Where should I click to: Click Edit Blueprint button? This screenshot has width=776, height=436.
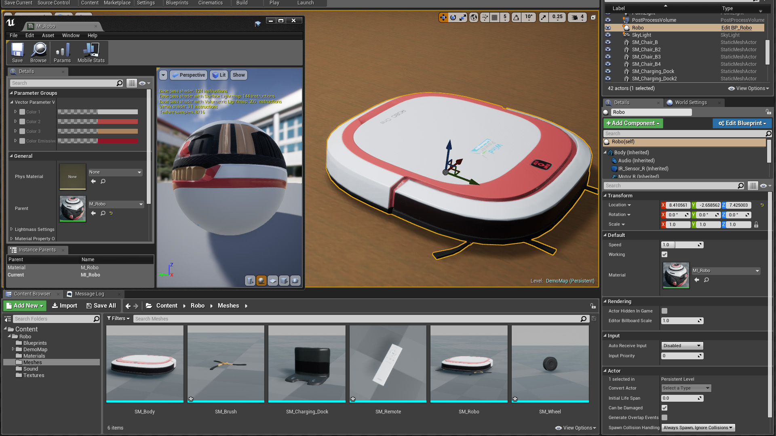click(742, 123)
